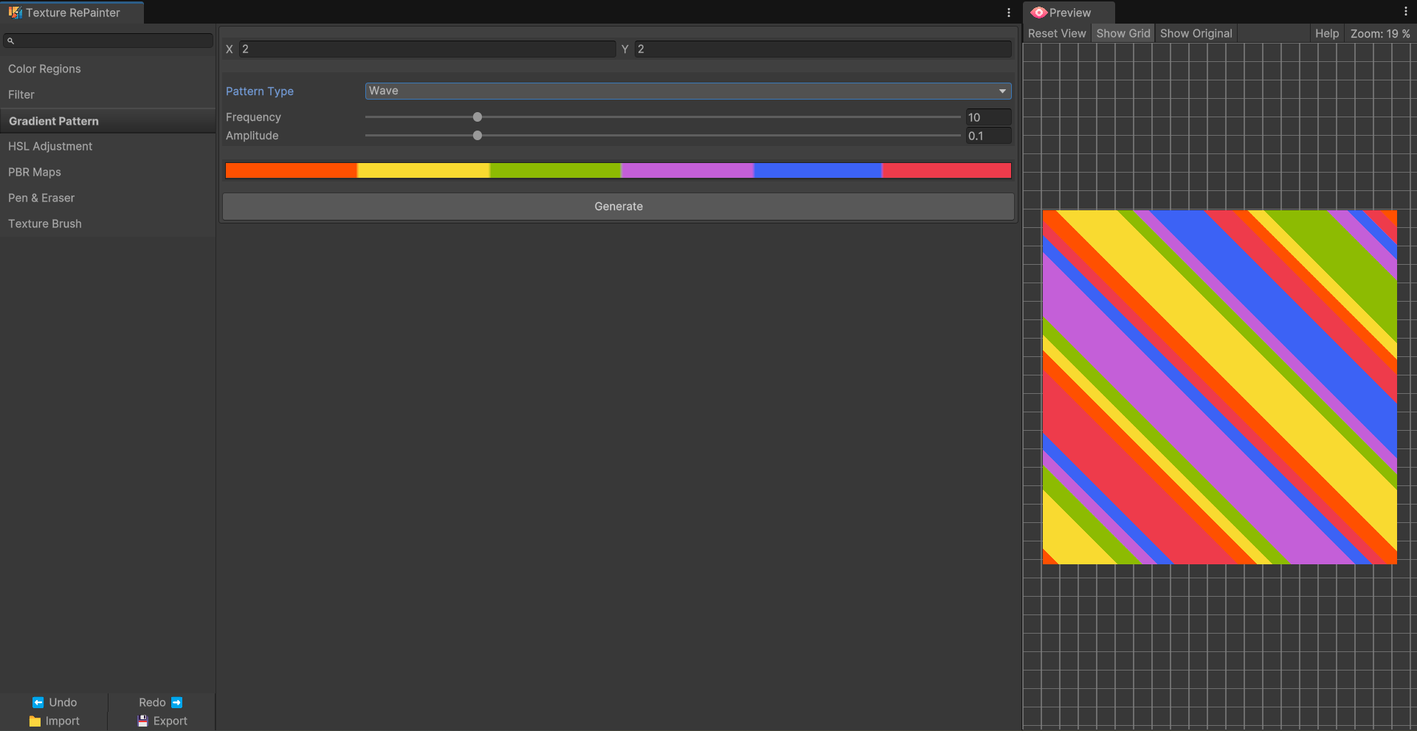Open the HSL Adjustment section
The image size is (1417, 731).
(x=50, y=146)
